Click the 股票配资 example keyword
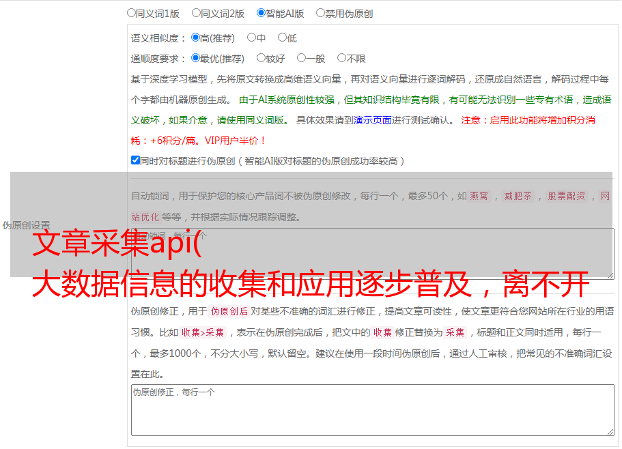 click(x=567, y=196)
